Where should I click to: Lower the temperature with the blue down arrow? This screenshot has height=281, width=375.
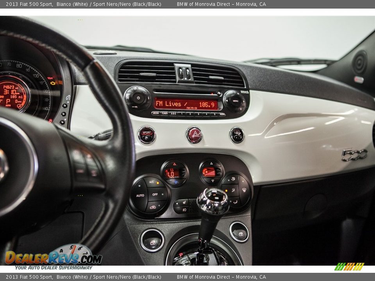(175, 181)
